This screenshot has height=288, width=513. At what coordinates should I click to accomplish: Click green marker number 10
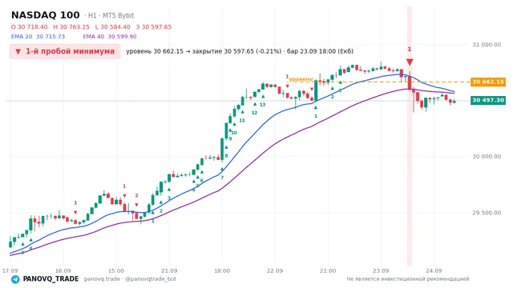(x=234, y=133)
